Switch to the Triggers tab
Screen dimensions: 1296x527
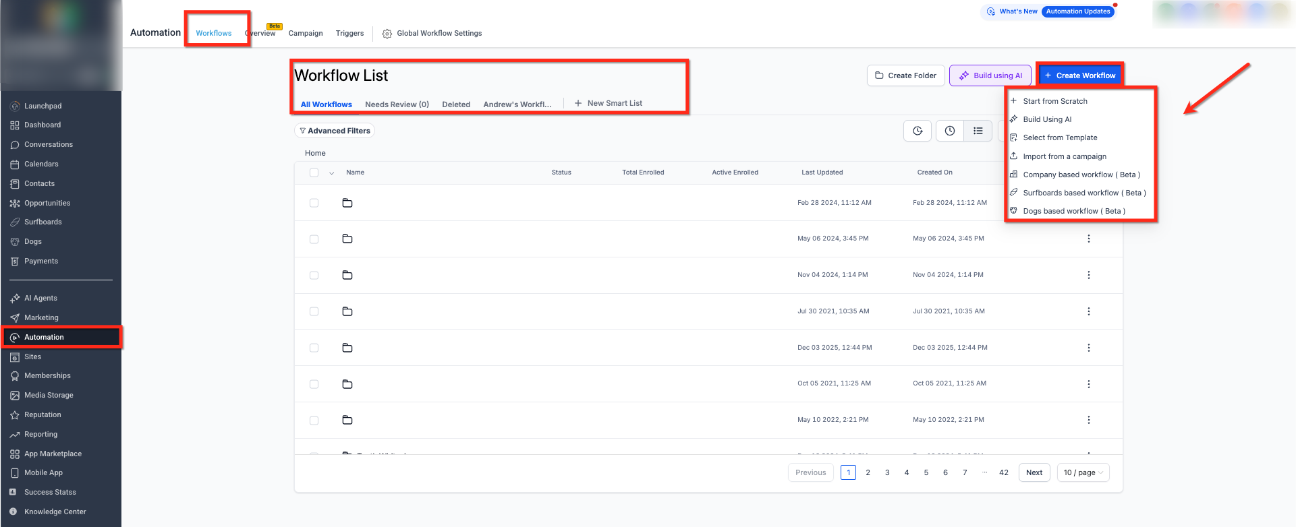coord(349,33)
